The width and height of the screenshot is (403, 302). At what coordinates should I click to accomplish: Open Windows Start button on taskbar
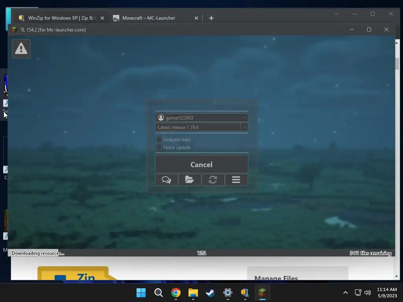141,293
